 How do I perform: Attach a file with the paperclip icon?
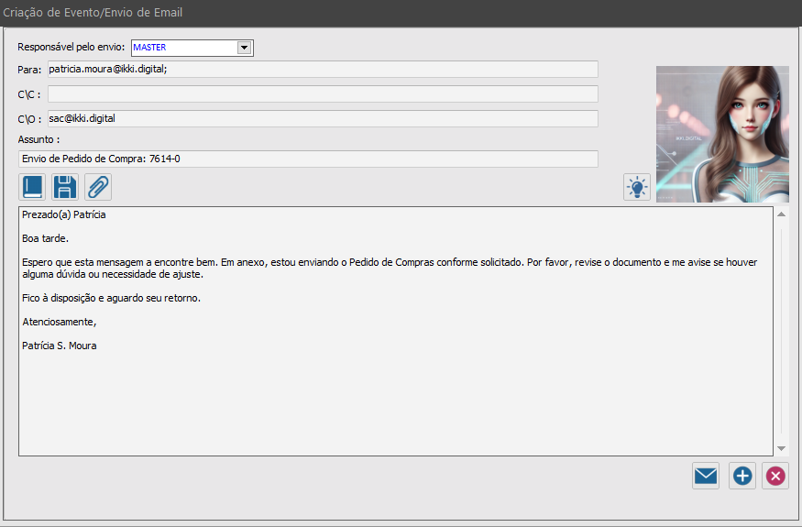pyautogui.click(x=98, y=187)
